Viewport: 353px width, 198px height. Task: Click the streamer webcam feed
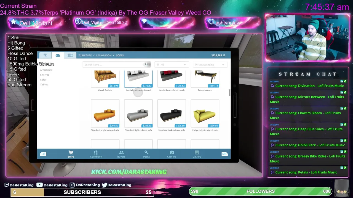(307, 37)
